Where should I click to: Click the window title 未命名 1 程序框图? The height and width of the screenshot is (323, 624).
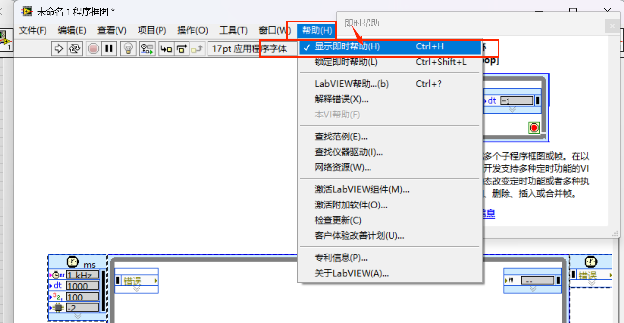point(76,11)
